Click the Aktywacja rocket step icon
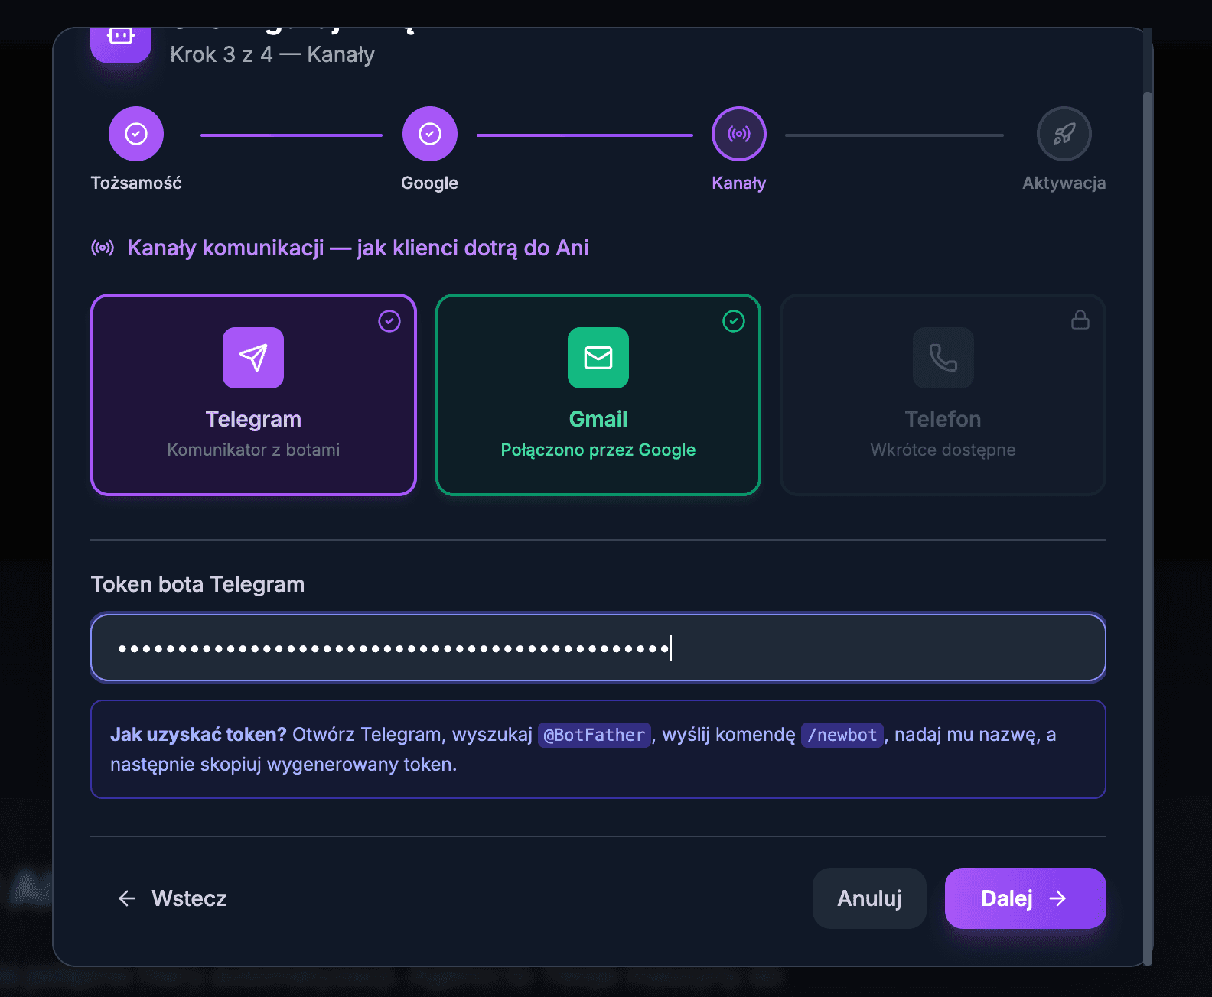This screenshot has width=1212, height=997. 1064,134
